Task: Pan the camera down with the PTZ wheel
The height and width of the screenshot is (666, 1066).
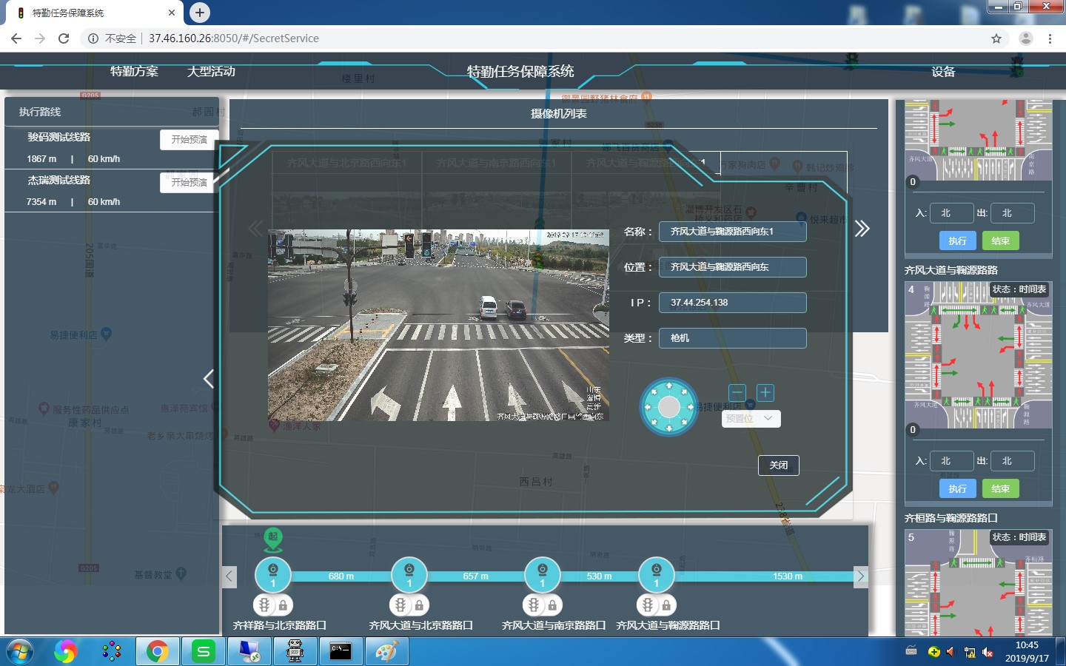Action: tap(669, 428)
